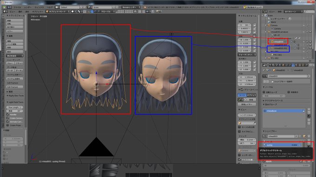Open Physics tab in Properties editor
The image size is (316, 177).
[306, 65]
